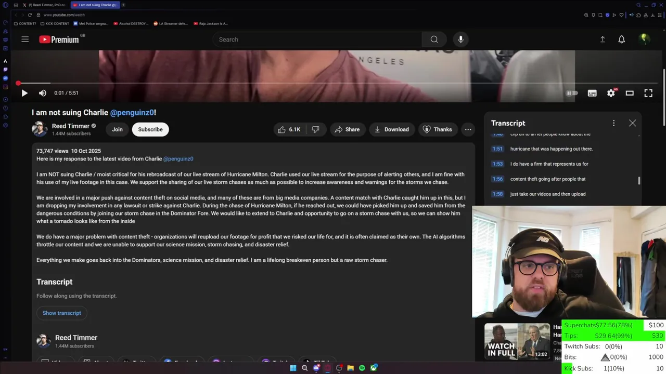The height and width of the screenshot is (374, 666).
Task: Send a Thanks to the creator
Action: [x=437, y=129]
